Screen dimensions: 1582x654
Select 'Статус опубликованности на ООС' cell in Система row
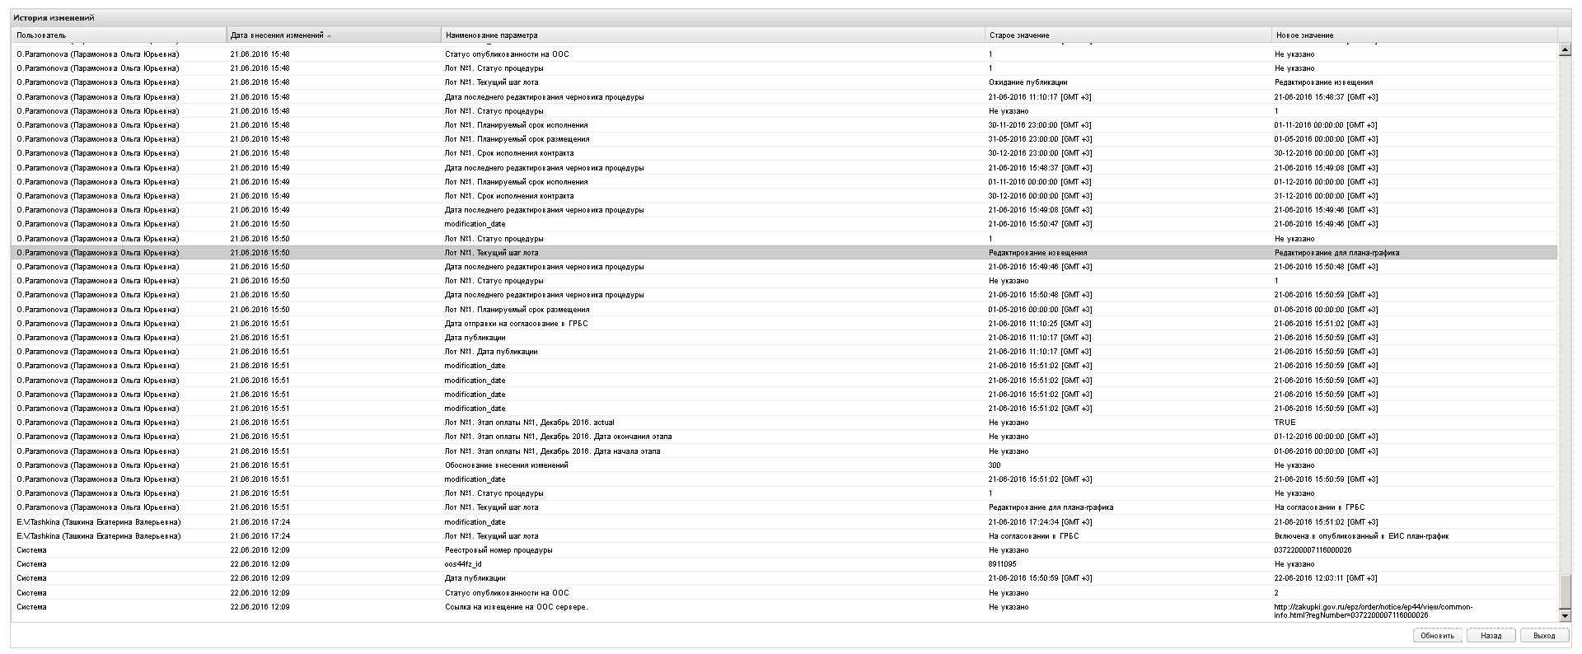pos(507,593)
